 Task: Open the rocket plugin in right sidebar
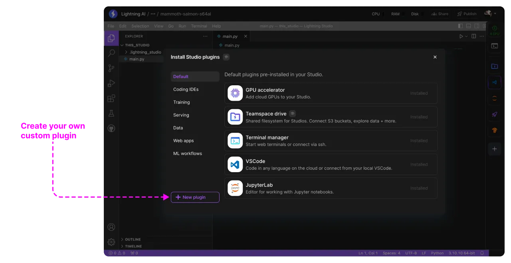pyautogui.click(x=495, y=114)
